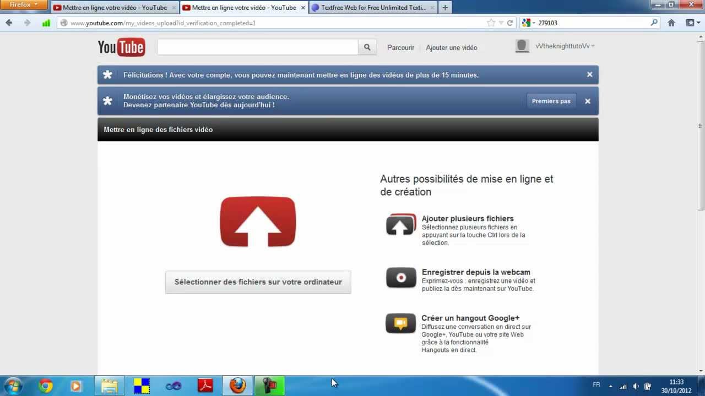Viewport: 705px width, 396px height.
Task: Dismiss the Monétisez vos vidéos banner
Action: [x=588, y=101]
